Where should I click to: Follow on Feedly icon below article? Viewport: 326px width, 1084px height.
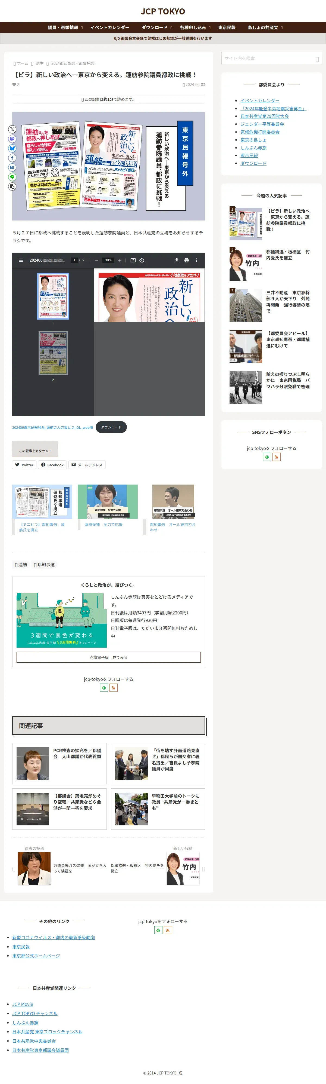click(x=104, y=688)
